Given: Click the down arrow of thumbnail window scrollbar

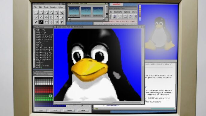Looking at the screenshot, I should click(107, 16).
